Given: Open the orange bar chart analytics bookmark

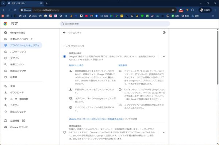Looking at the screenshot, I should (71, 16).
